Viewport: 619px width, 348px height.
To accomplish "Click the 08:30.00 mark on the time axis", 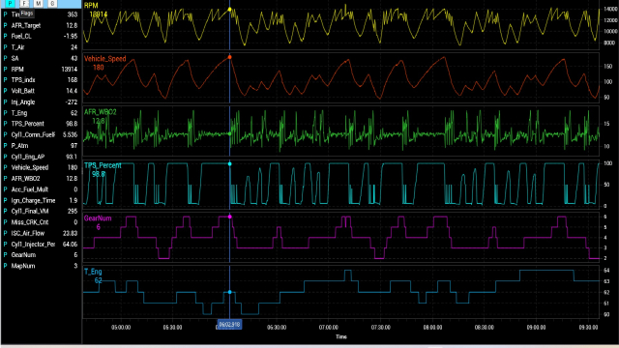I will pos(485,328).
